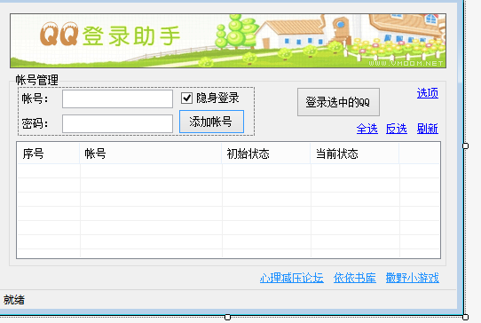Click the QQ logo in the banner
Image resolution: width=481 pixels, height=323 pixels.
59,34
